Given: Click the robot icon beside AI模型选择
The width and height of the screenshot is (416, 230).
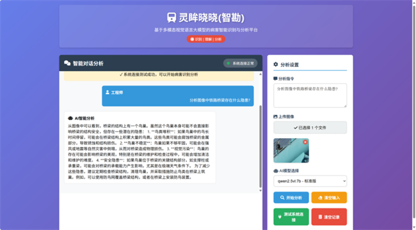Looking at the screenshot, I should (x=276, y=171).
